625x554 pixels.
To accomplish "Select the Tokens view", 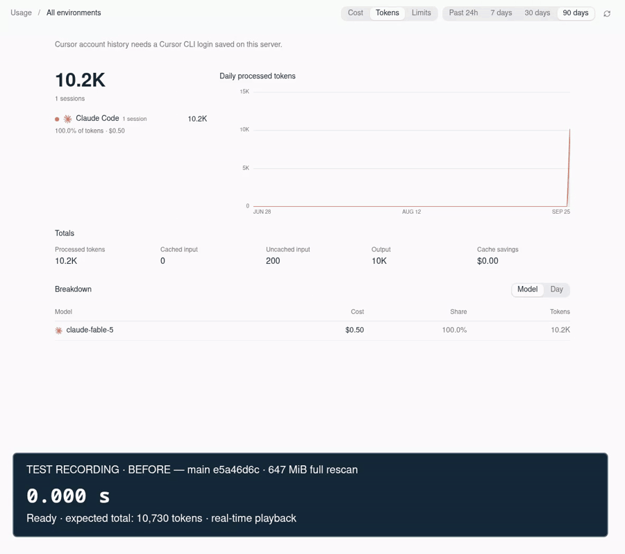I will pos(387,12).
